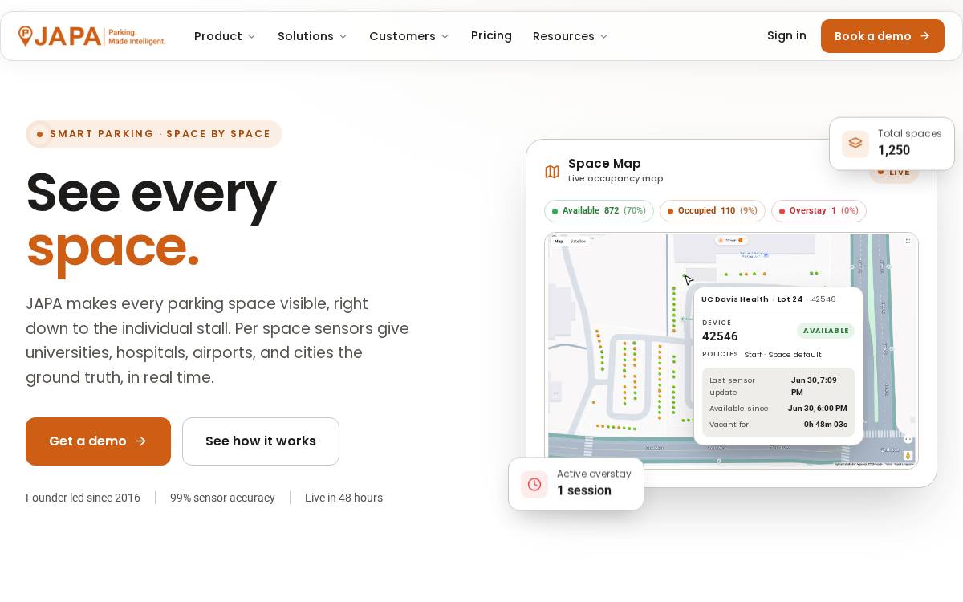Select the Occupied 110 filter chip
This screenshot has width=963, height=602.
point(713,211)
